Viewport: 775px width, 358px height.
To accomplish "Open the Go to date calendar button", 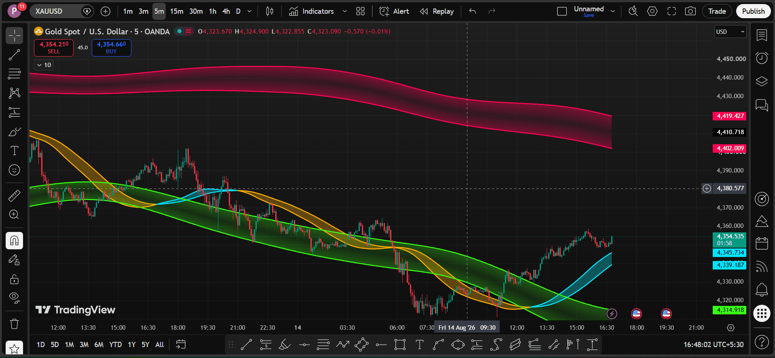I will pos(181,345).
